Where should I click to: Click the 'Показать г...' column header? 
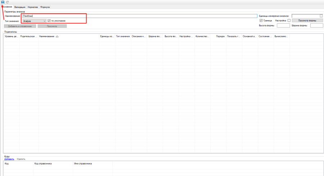(234, 37)
